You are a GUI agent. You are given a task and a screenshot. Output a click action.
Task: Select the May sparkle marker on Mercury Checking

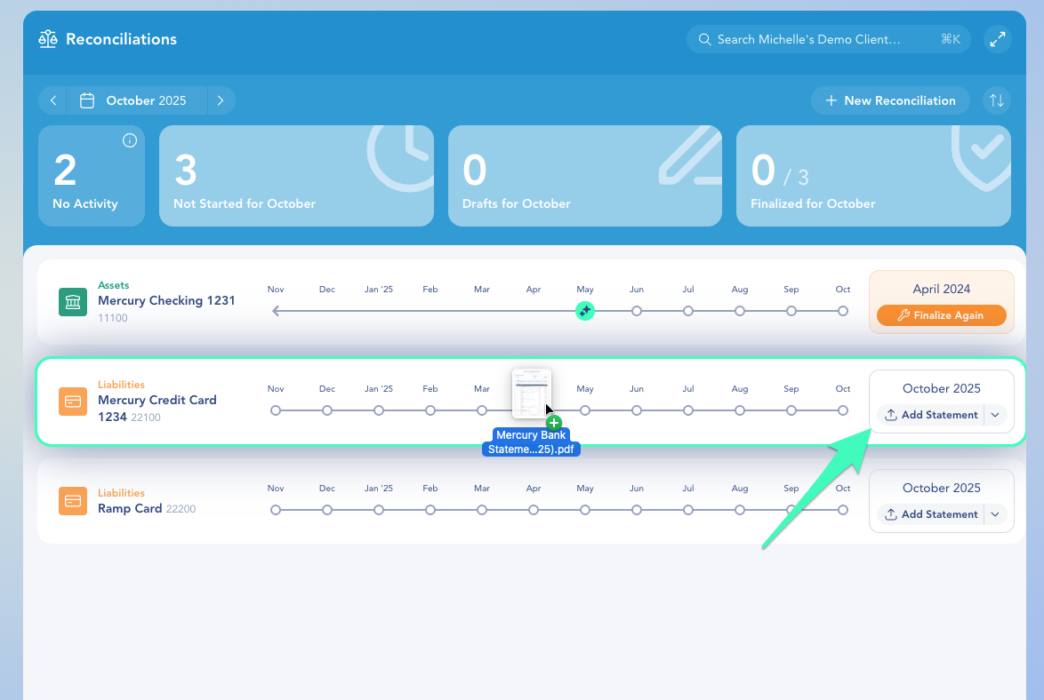point(585,311)
